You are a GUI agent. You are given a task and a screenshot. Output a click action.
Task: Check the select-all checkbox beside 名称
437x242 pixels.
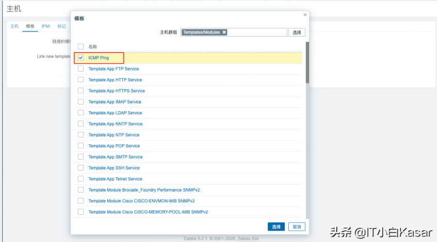[x=80, y=46]
